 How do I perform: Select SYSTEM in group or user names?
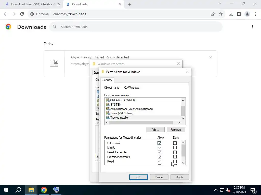[116, 104]
